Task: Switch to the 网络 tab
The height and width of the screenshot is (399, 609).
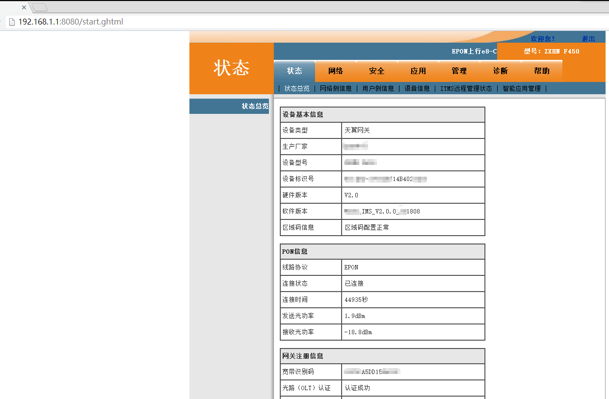Action: (336, 71)
